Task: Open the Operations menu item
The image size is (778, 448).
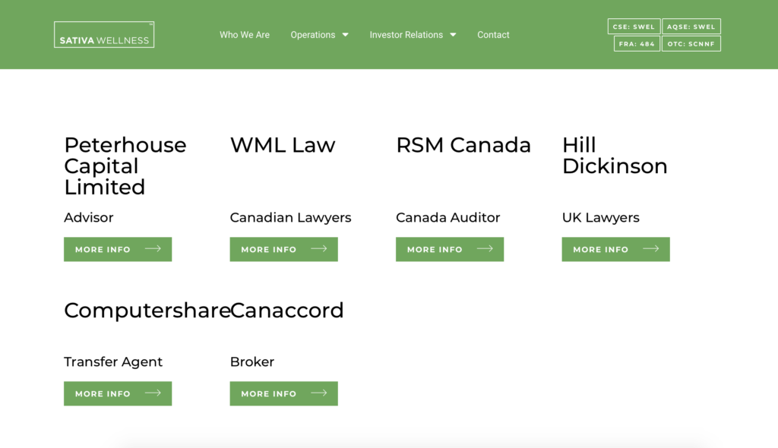Action: point(312,35)
